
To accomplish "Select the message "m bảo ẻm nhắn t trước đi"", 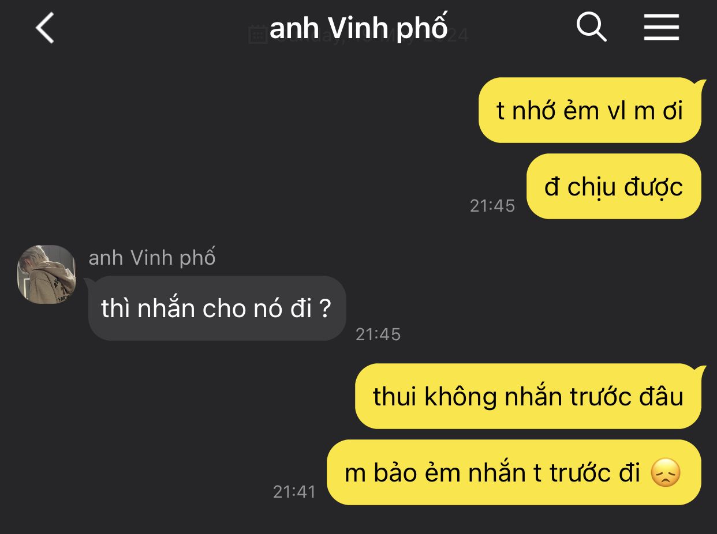I will click(x=514, y=472).
